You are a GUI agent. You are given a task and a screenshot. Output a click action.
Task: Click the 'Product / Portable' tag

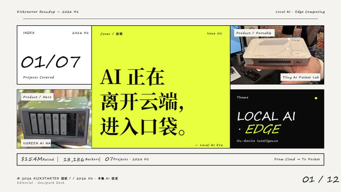(254, 33)
